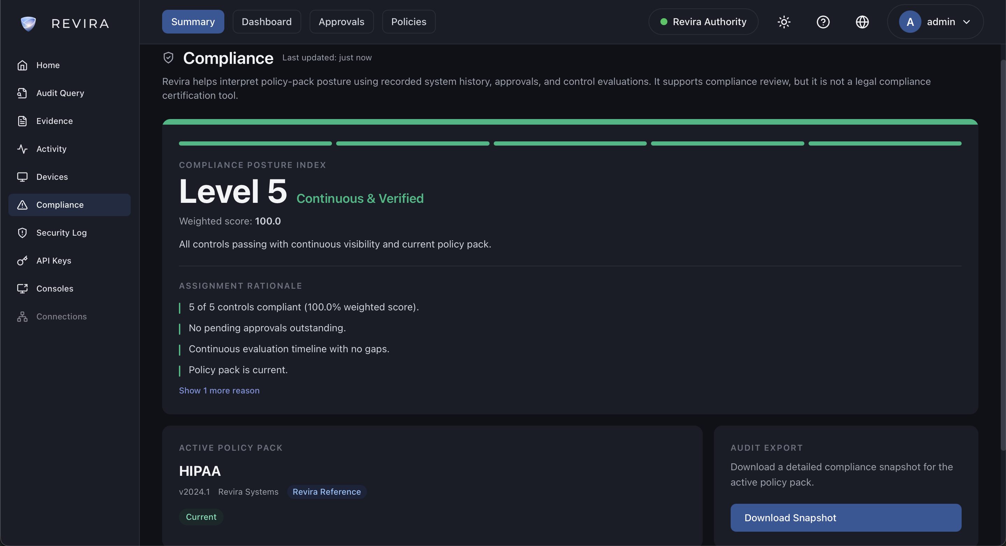
Task: Open Evidence in sidebar
Action: coord(70,121)
